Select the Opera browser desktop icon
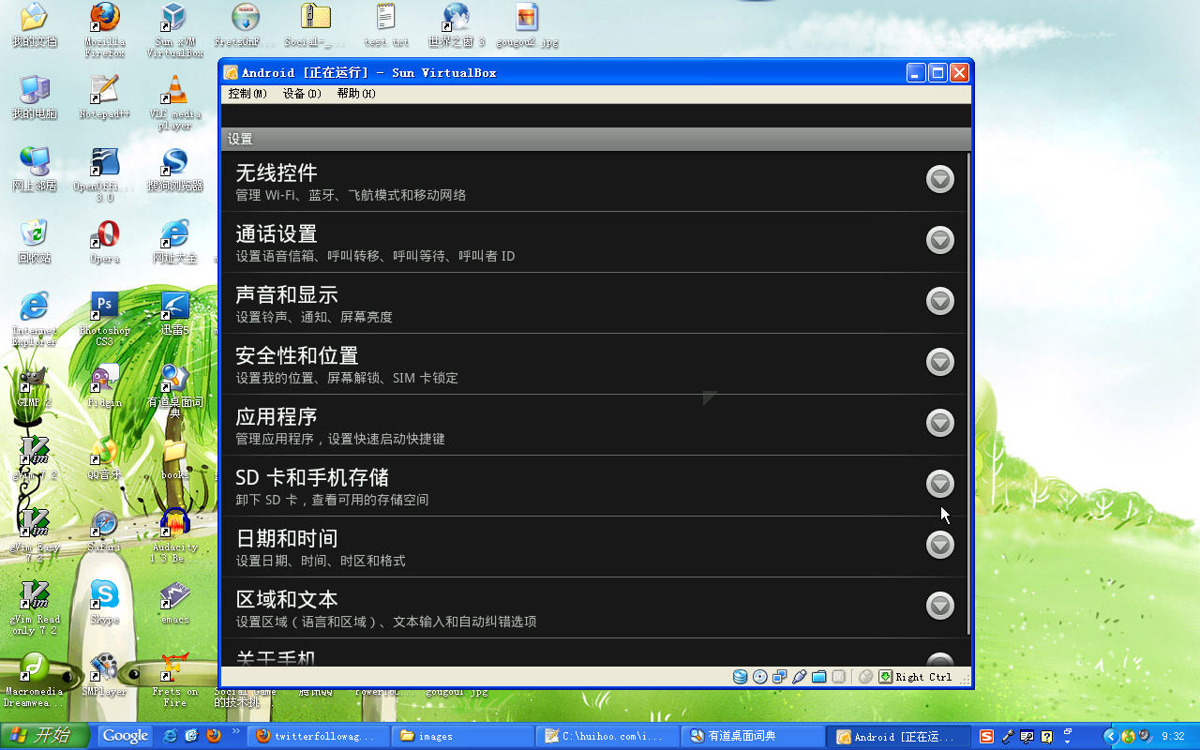1200x750 pixels. pos(104,235)
